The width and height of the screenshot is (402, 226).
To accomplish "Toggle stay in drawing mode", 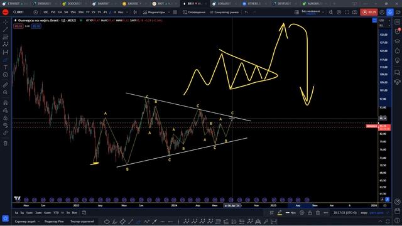I will 6,110.
